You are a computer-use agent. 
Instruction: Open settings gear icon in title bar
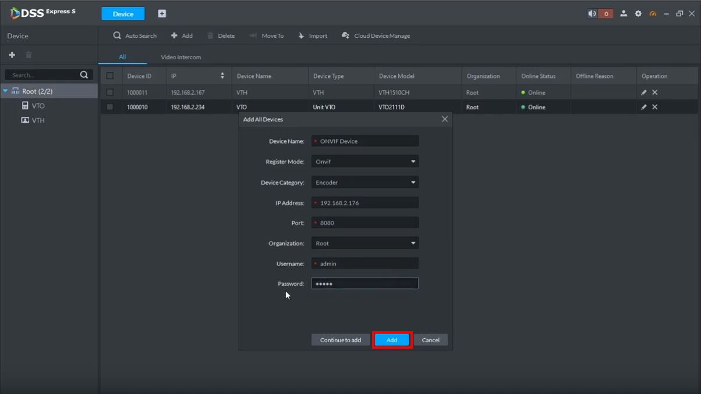[638, 13]
